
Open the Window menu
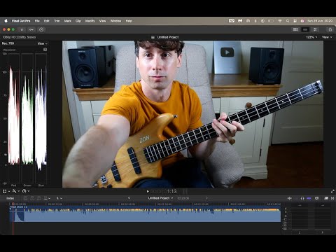[x=115, y=21]
